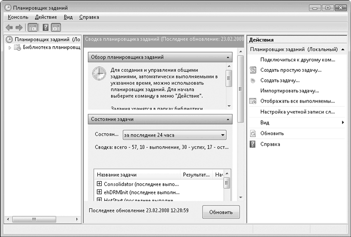Viewport: 351px width, 237px height.
Task: Click the 'Обновить' button at bottom
Action: click(221, 212)
